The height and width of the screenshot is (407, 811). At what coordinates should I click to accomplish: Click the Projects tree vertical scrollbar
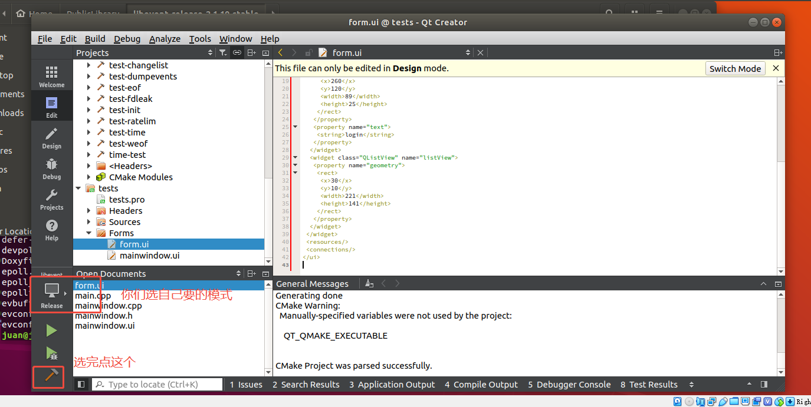[268, 162]
